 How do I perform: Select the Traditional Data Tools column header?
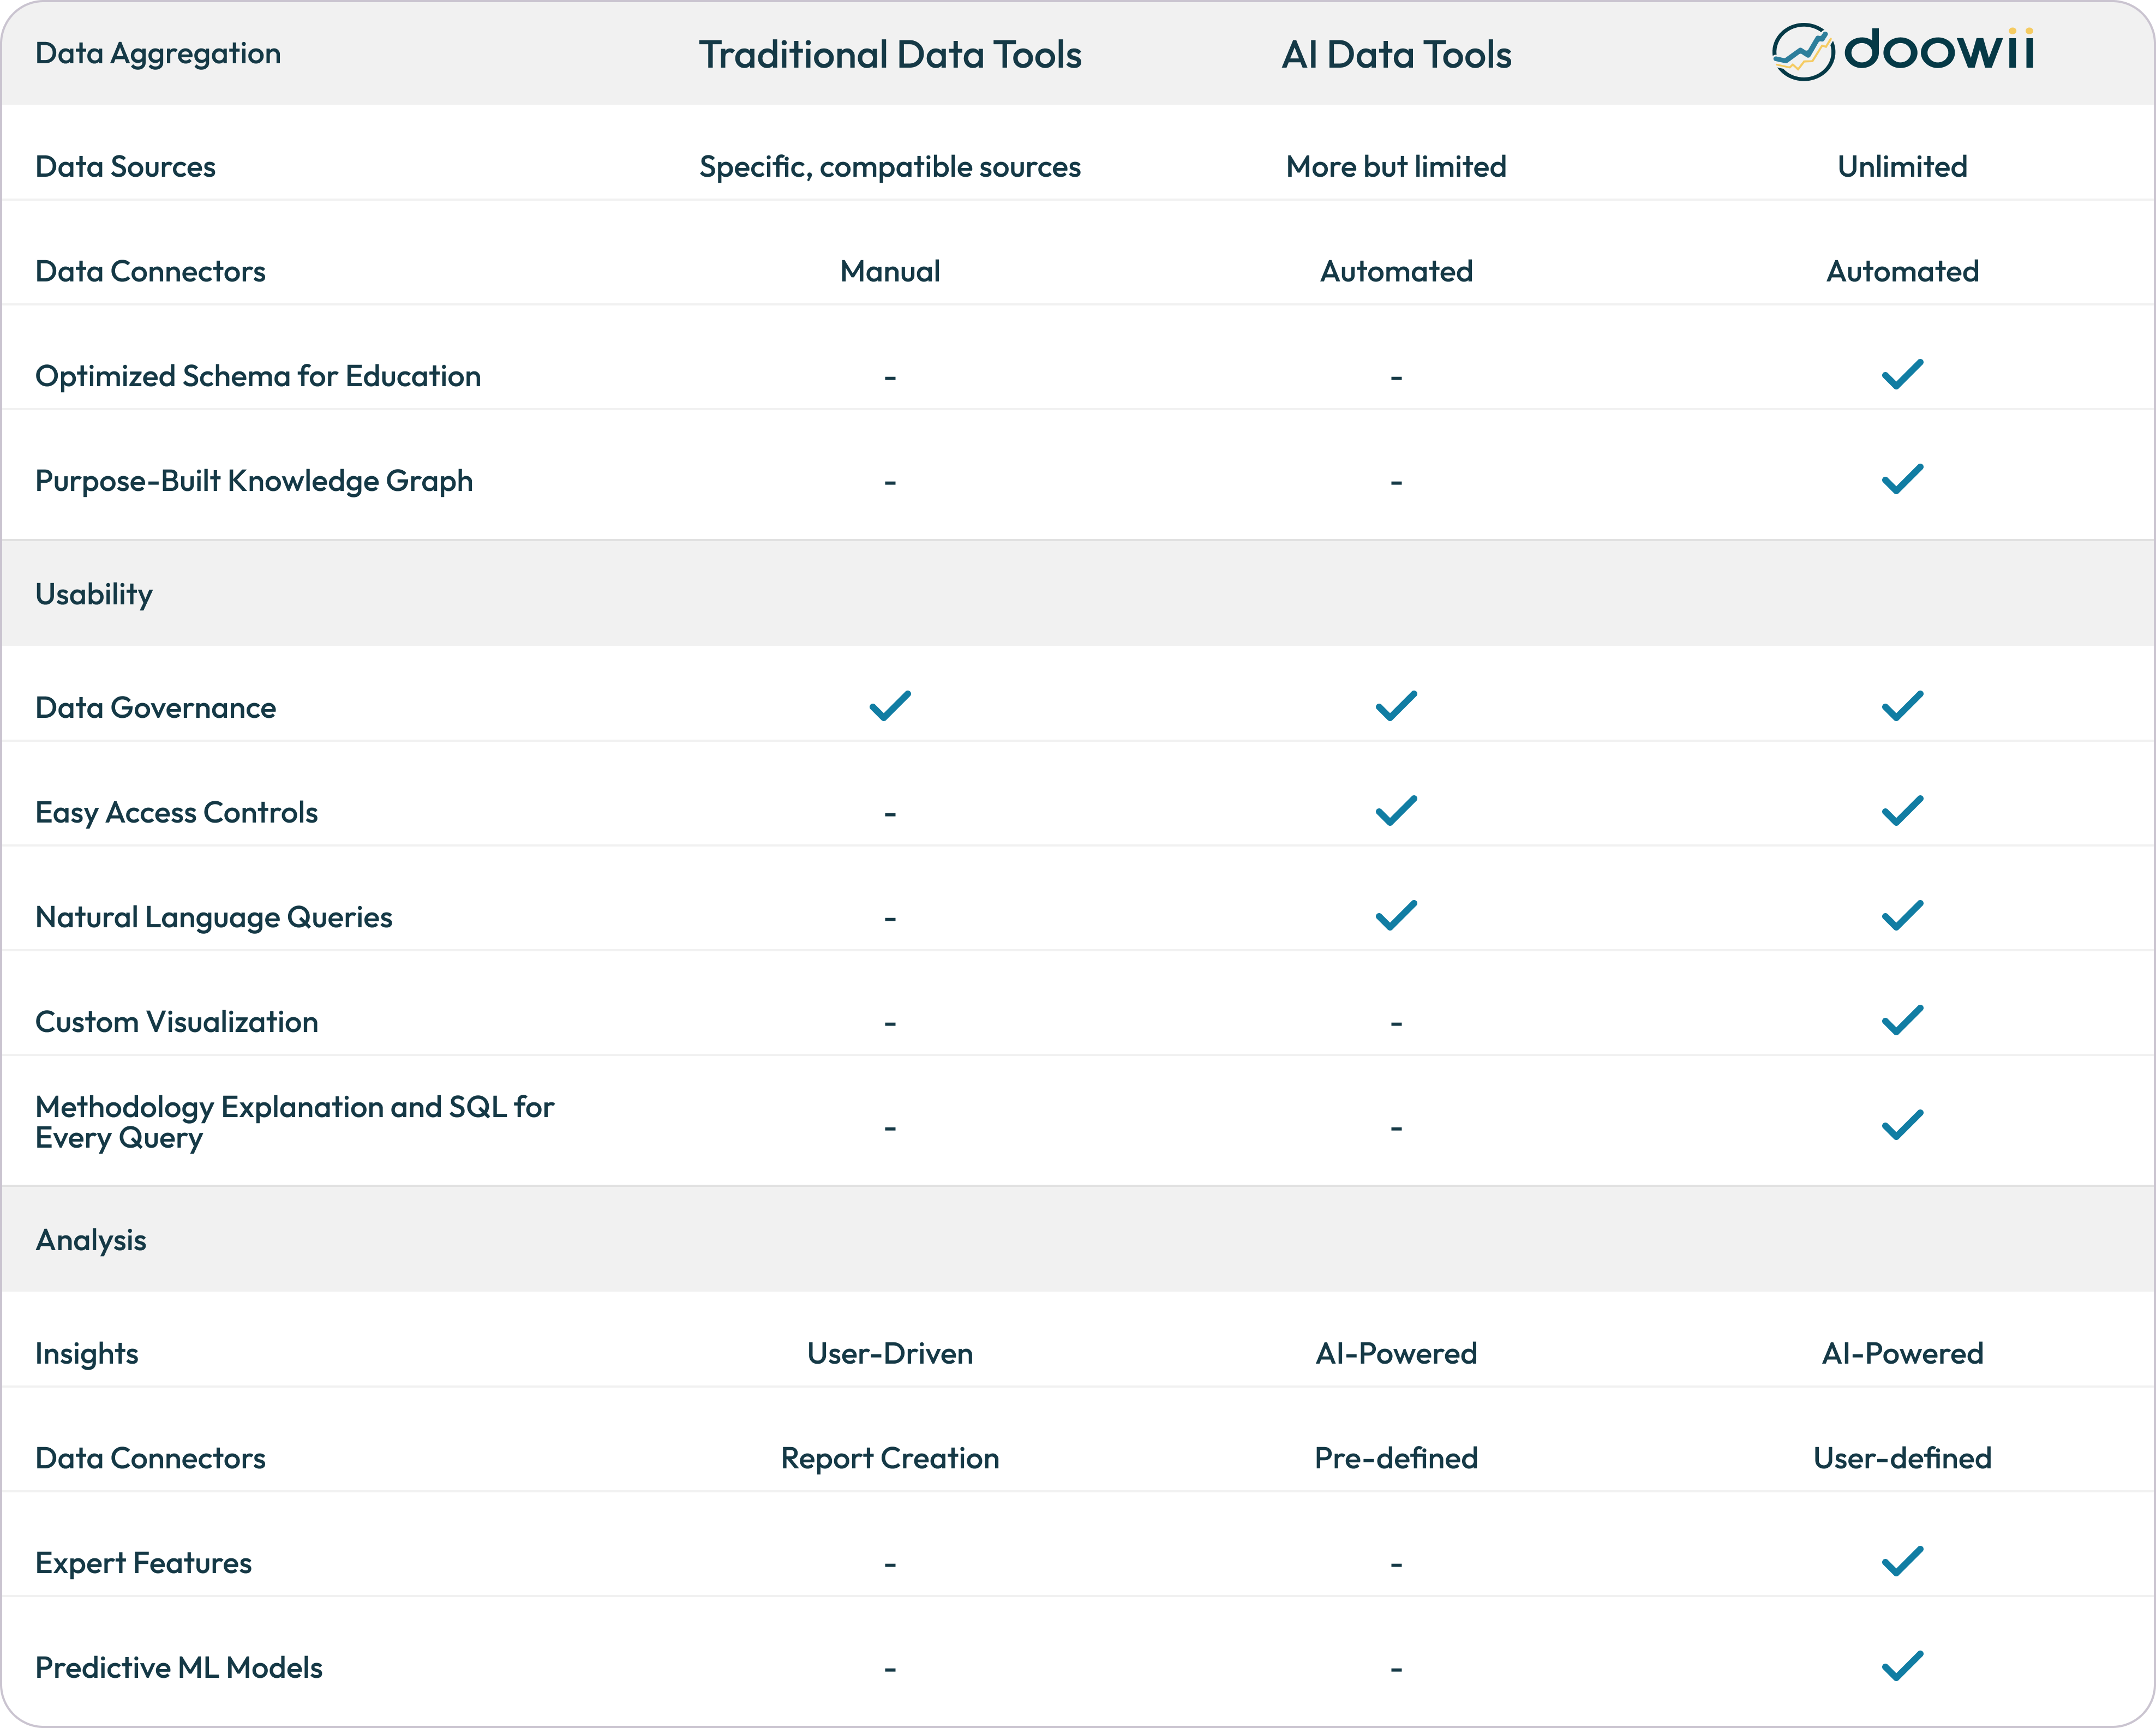coord(890,55)
